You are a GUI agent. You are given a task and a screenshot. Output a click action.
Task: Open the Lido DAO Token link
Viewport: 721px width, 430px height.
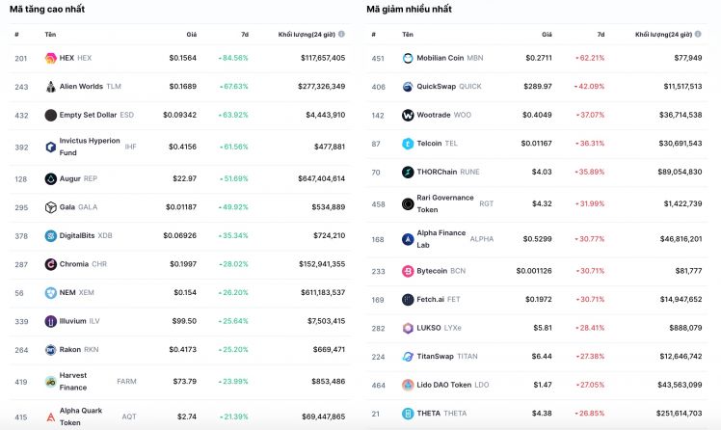[x=443, y=385]
